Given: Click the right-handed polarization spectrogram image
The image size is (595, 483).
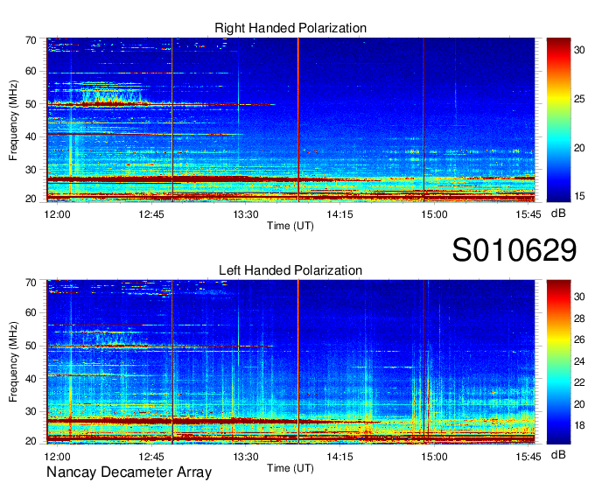Looking at the screenshot, I should click(290, 120).
